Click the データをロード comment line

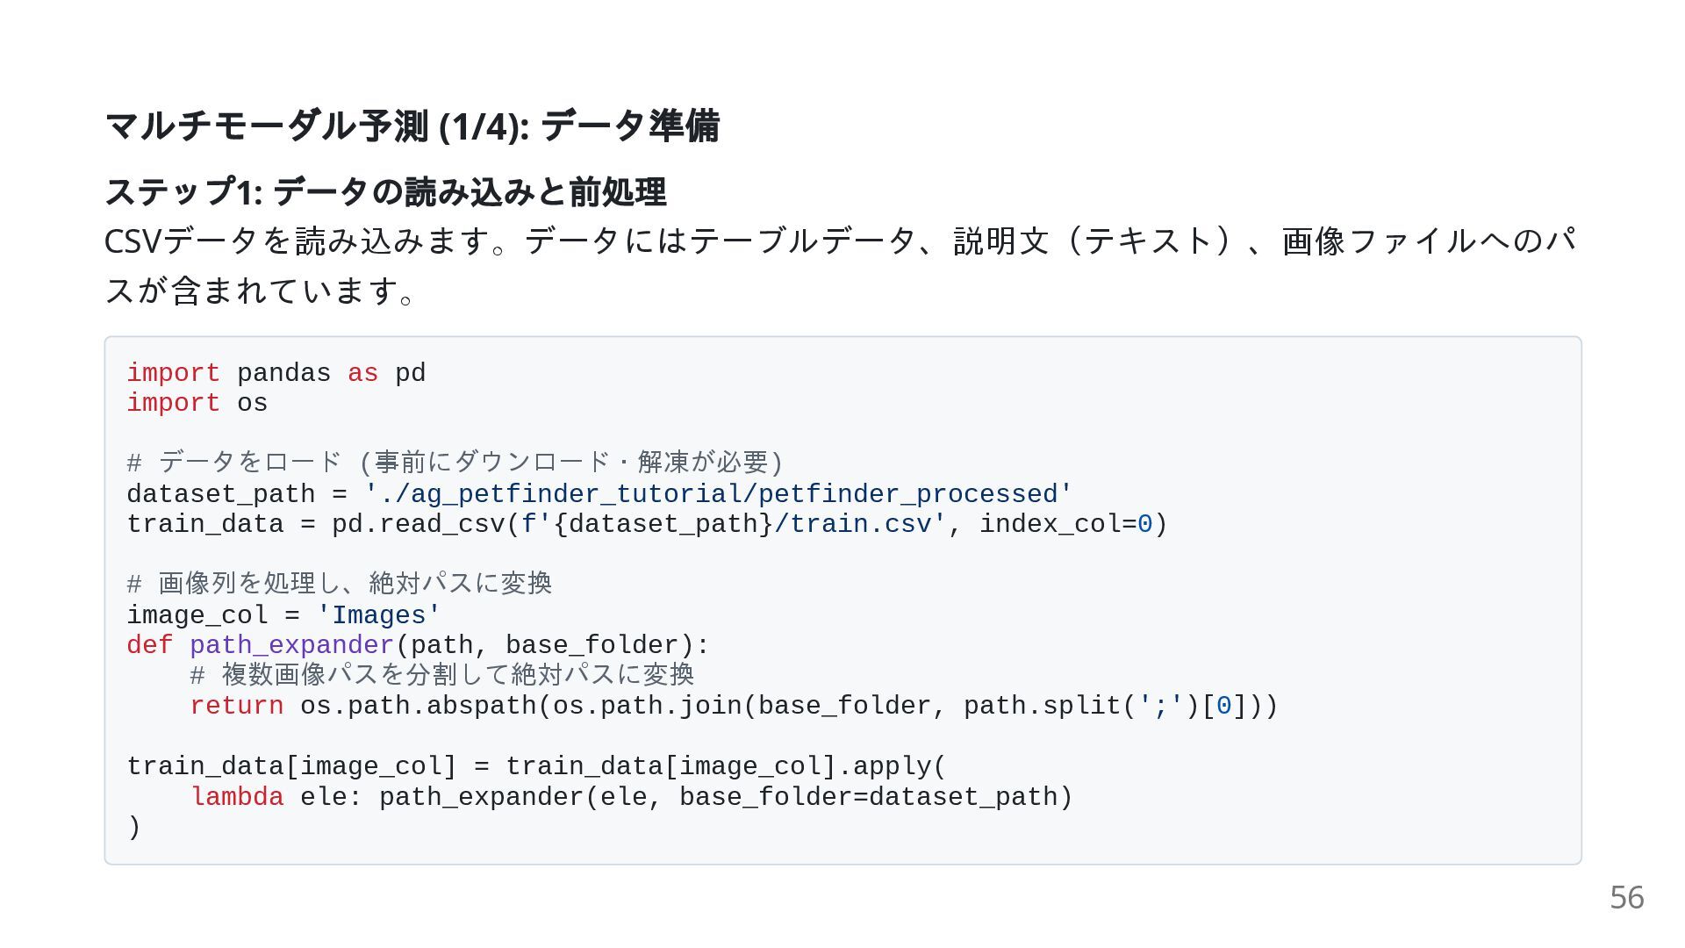click(455, 463)
